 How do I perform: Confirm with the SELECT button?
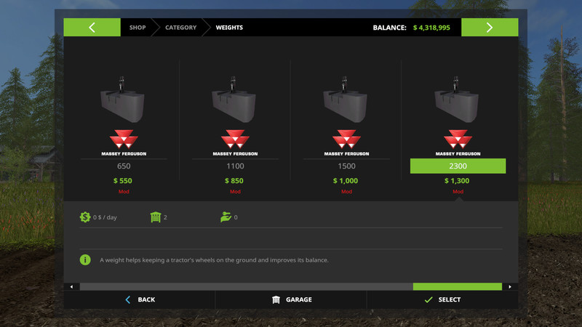[x=442, y=299]
